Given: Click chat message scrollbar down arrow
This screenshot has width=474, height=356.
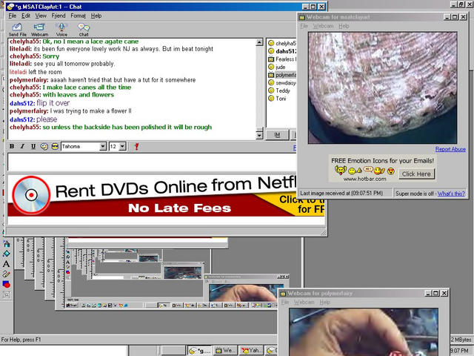Looking at the screenshot, I should coord(259,136).
